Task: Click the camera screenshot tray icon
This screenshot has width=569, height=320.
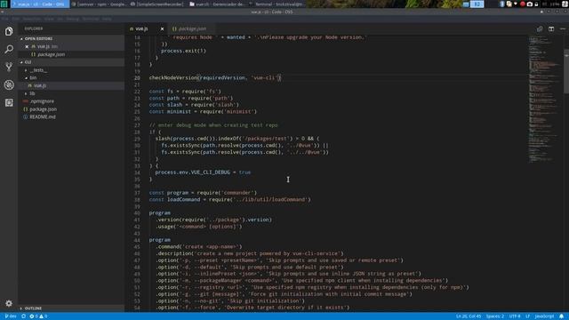Action: coord(530,4)
